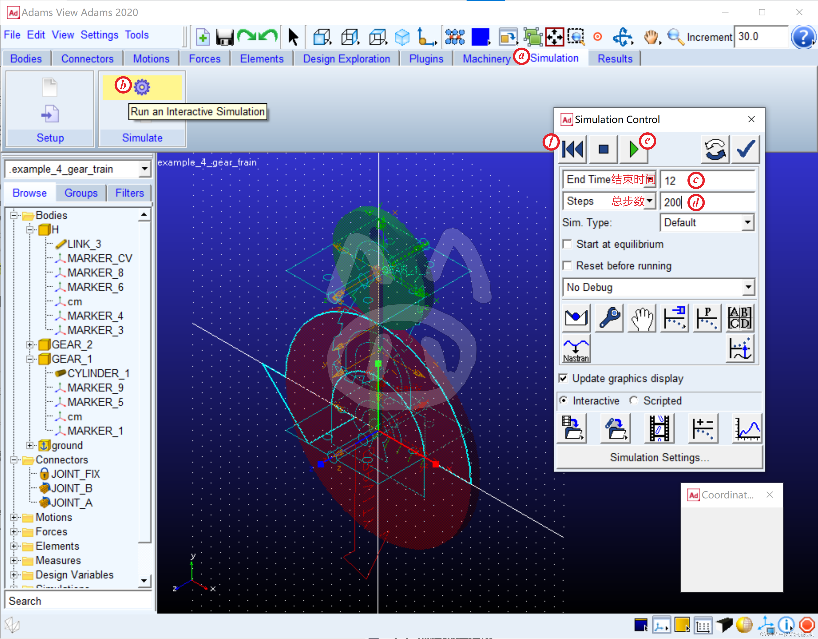Click the blue background color square

[x=481, y=37]
